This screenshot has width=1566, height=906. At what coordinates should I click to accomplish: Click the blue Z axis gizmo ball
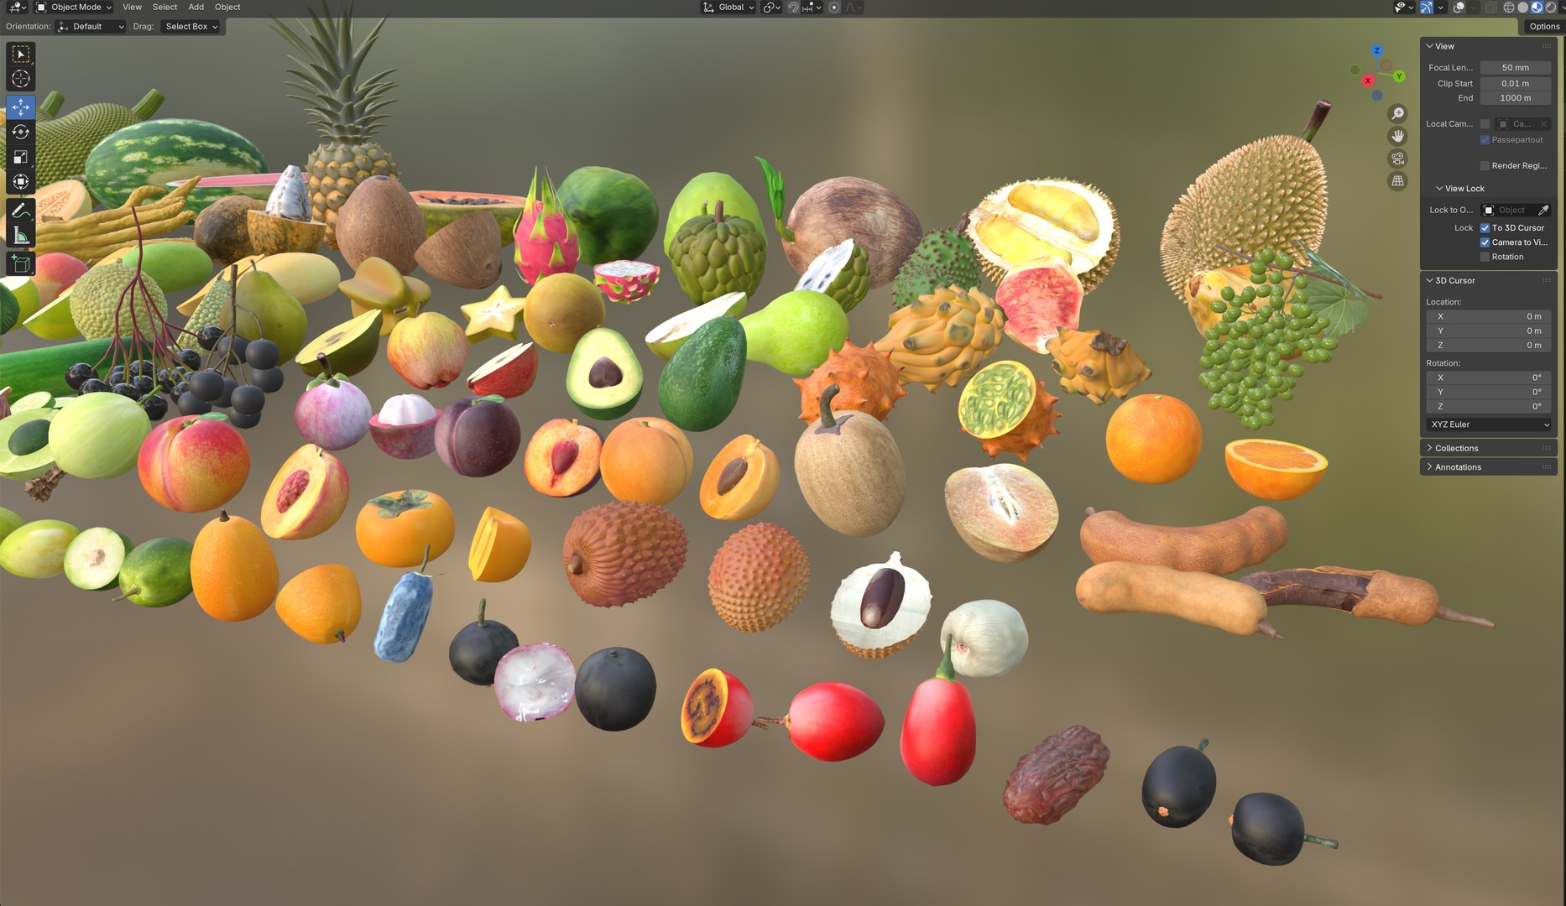[x=1376, y=50]
